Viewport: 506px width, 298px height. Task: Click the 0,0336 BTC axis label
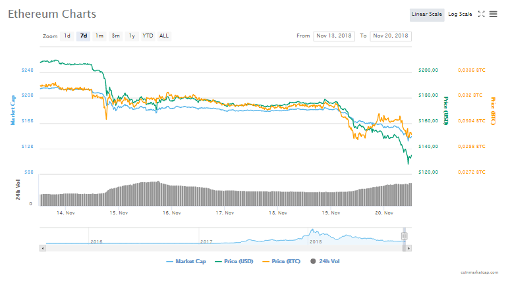tap(472, 70)
